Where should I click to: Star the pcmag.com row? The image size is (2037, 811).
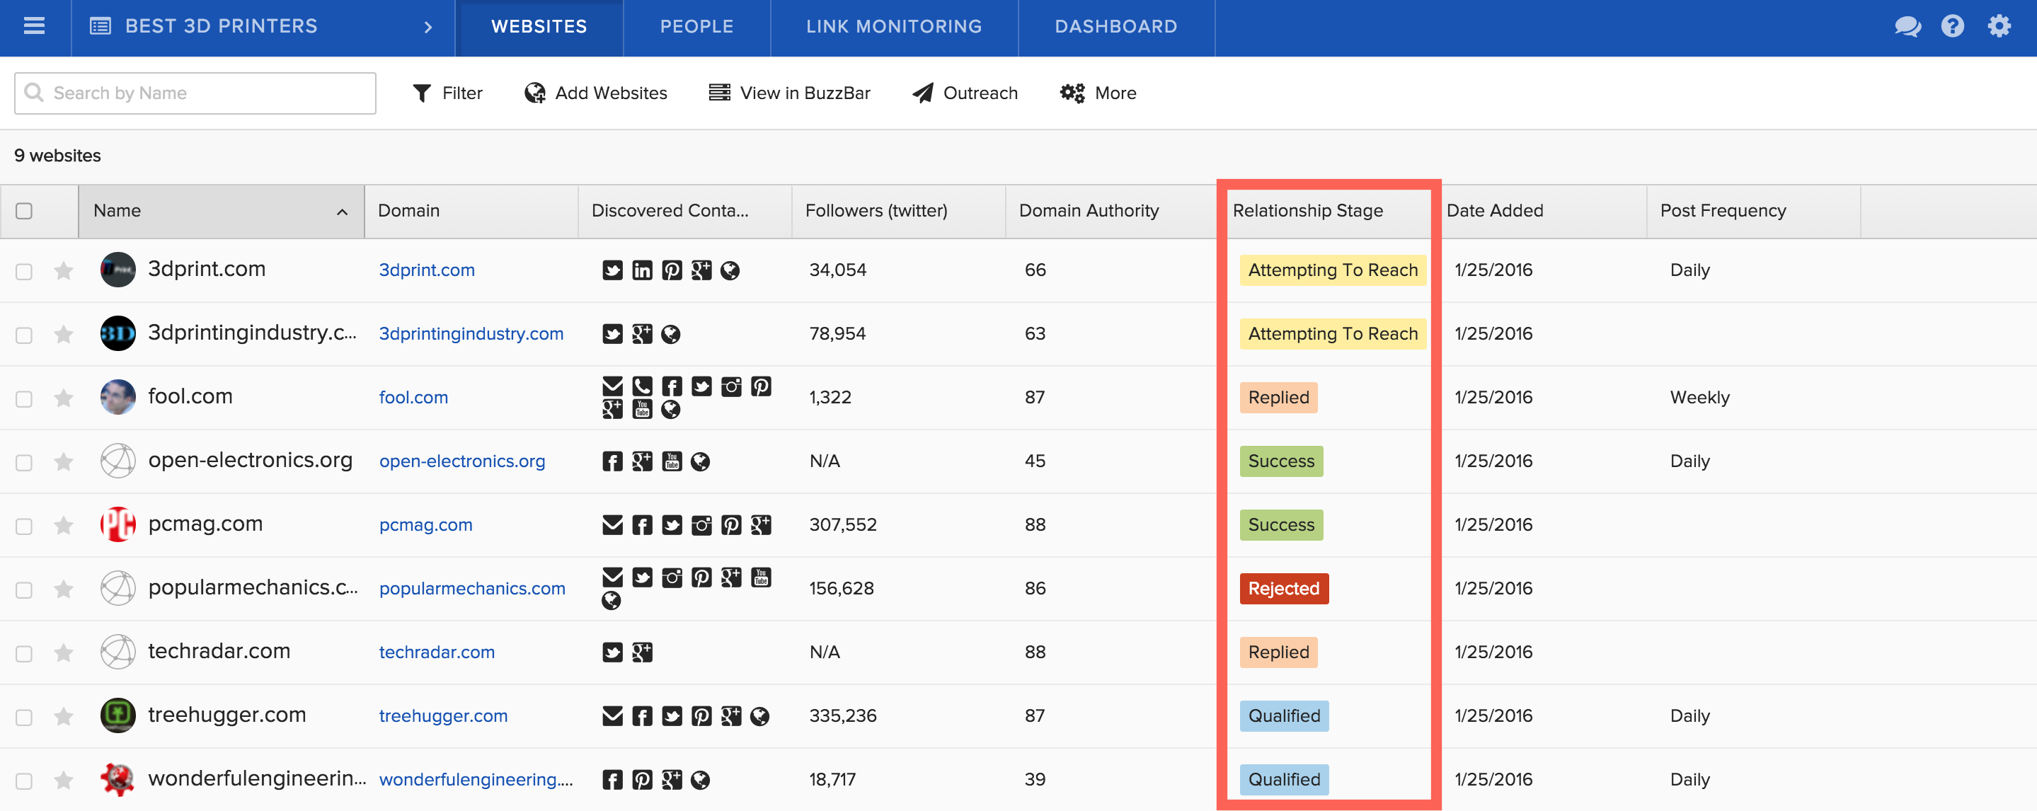(x=64, y=526)
